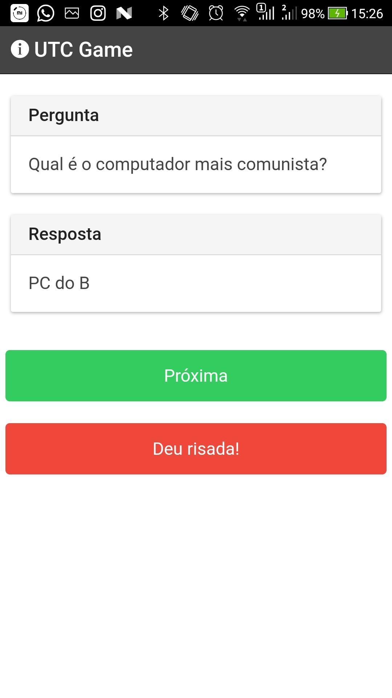Tap the message notification icon
This screenshot has height=698, width=392.
[71, 13]
